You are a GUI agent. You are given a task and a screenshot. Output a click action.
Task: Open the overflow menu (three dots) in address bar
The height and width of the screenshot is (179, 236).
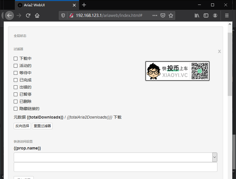(155, 15)
